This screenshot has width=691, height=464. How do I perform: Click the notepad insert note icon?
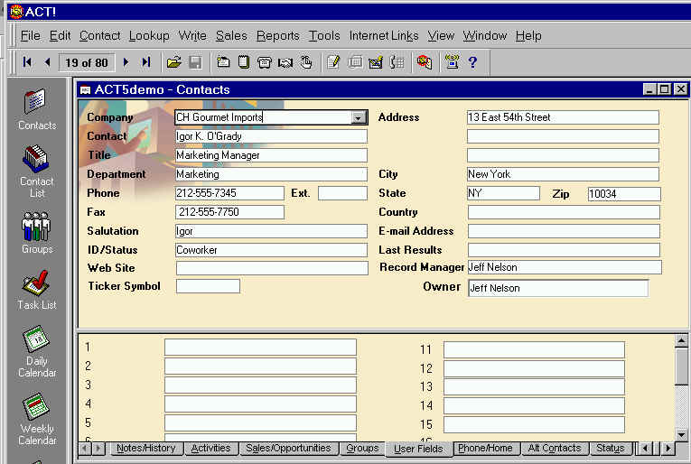click(244, 62)
